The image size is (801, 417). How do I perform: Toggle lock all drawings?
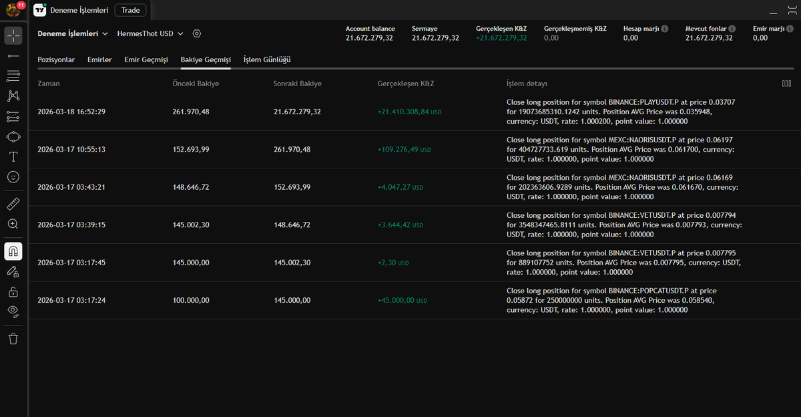[x=13, y=291]
